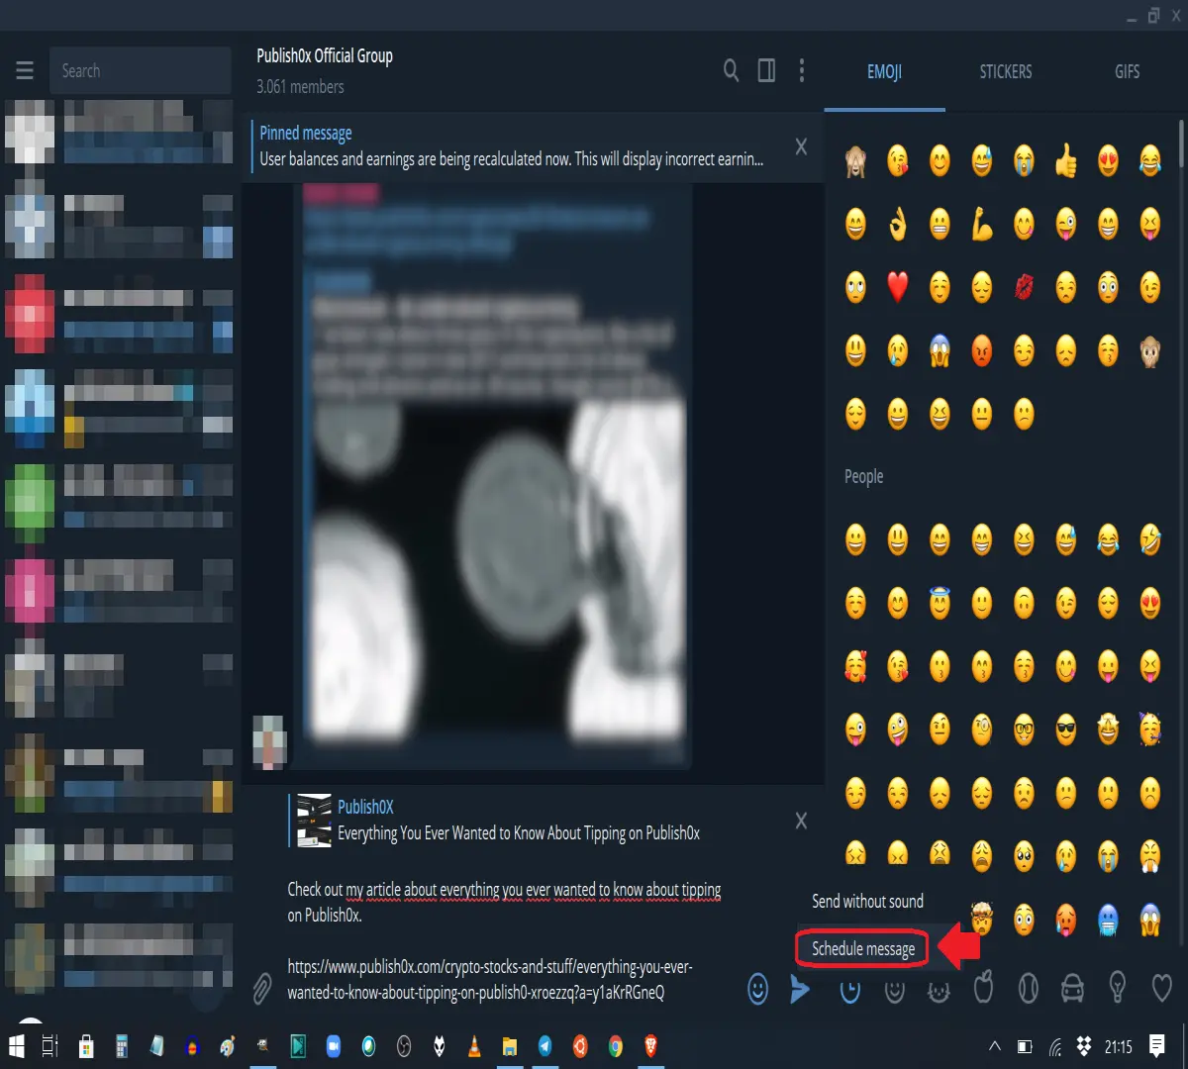
Task: Open the Dropbox tray icon
Action: [1084, 1046]
